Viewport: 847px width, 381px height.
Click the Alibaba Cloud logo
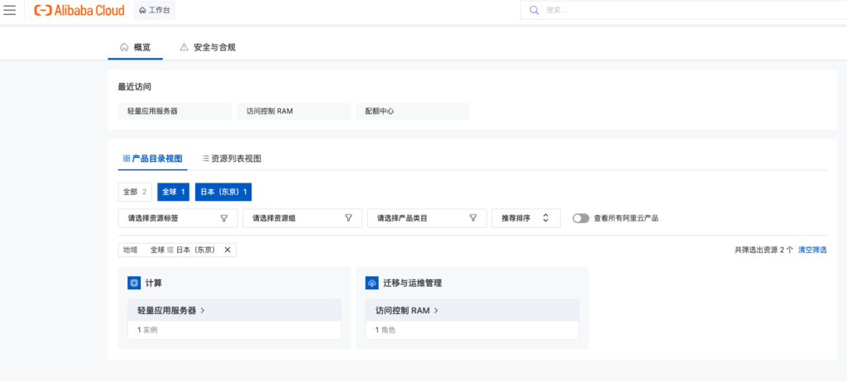point(79,11)
